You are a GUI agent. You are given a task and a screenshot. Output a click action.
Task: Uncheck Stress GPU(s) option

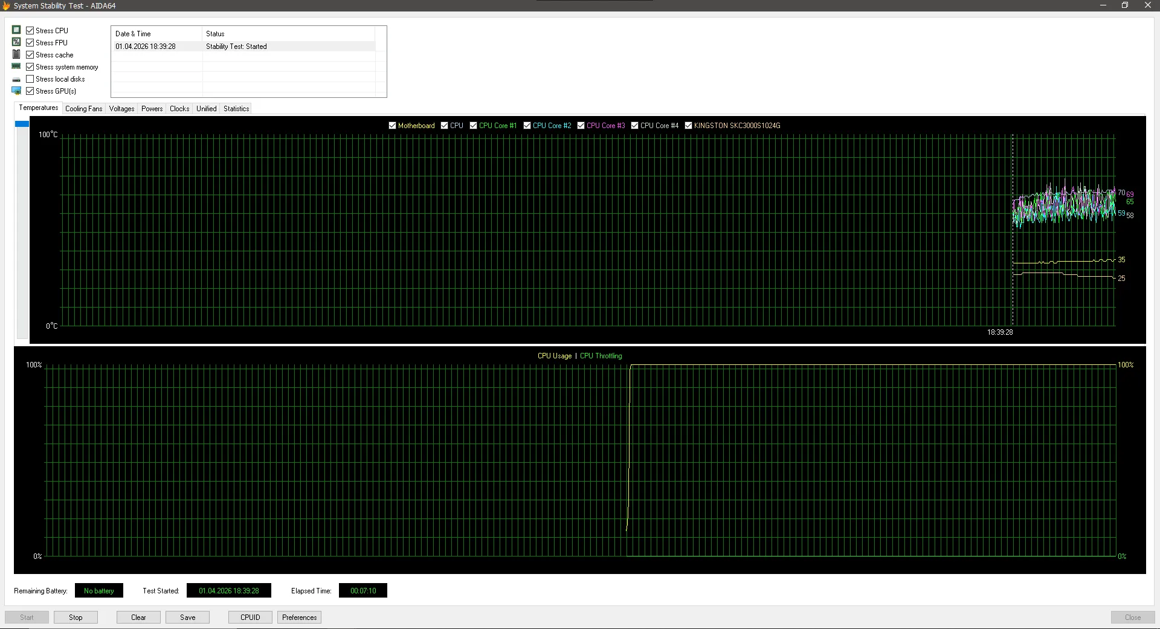[30, 91]
